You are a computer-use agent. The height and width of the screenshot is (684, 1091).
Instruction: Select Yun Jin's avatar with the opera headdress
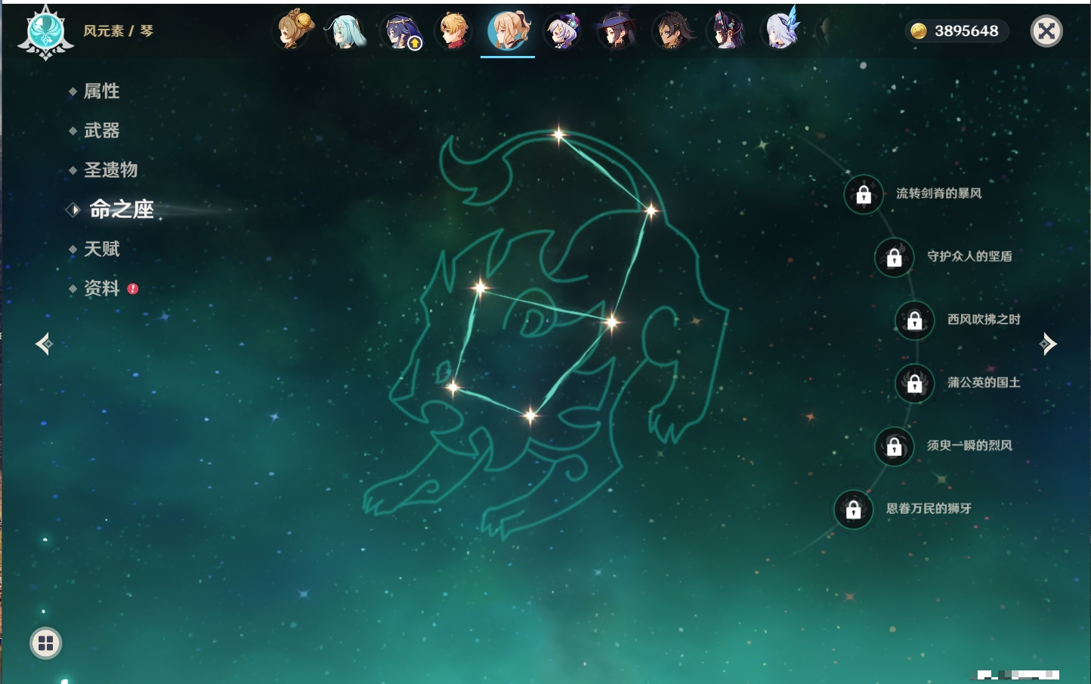(726, 32)
